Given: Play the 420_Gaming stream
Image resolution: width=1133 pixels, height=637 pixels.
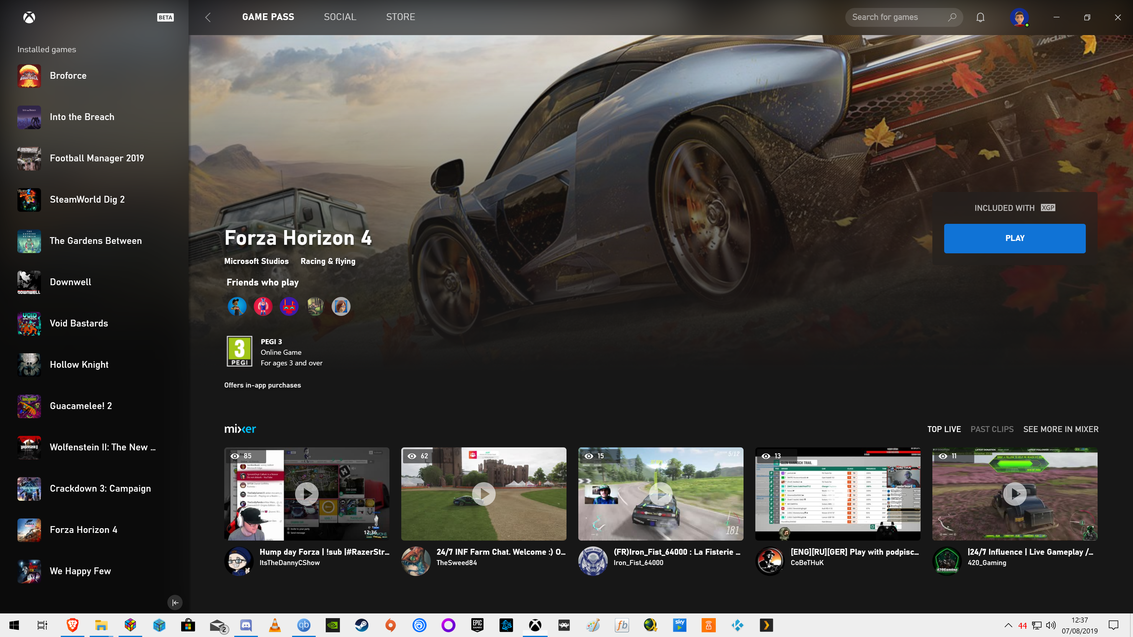Looking at the screenshot, I should (1015, 494).
